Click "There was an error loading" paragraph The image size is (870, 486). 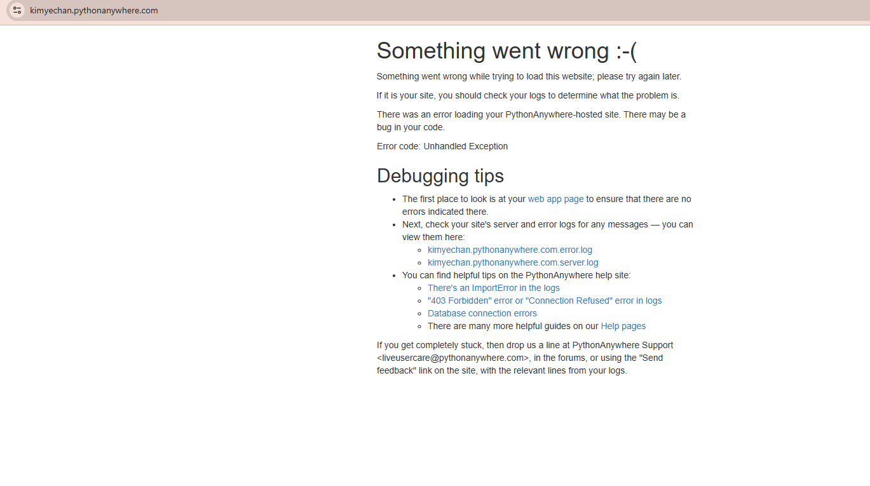pos(531,121)
